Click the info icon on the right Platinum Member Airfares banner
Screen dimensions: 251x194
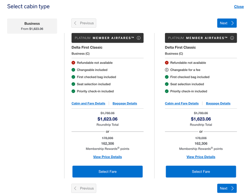232,38
